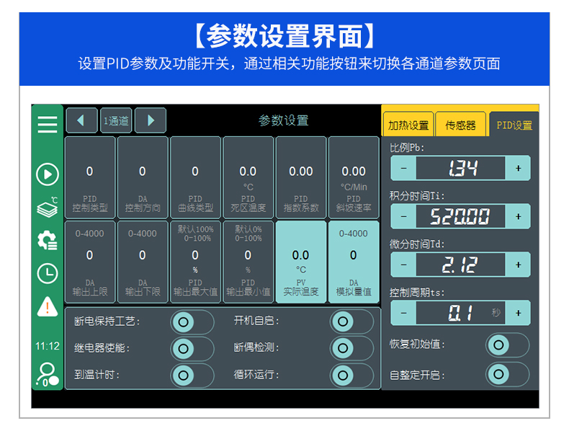Toggle the 循环运行 switch

(x=351, y=375)
